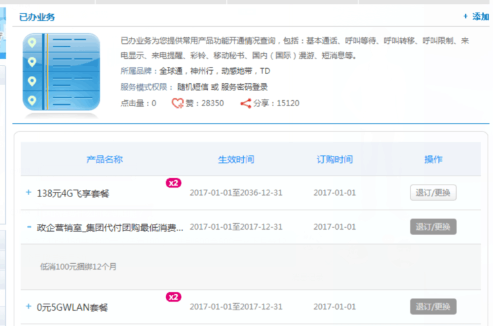Screen dimensions: 493x326
Task: Click the heart 赞 like icon
Action: click(x=178, y=103)
